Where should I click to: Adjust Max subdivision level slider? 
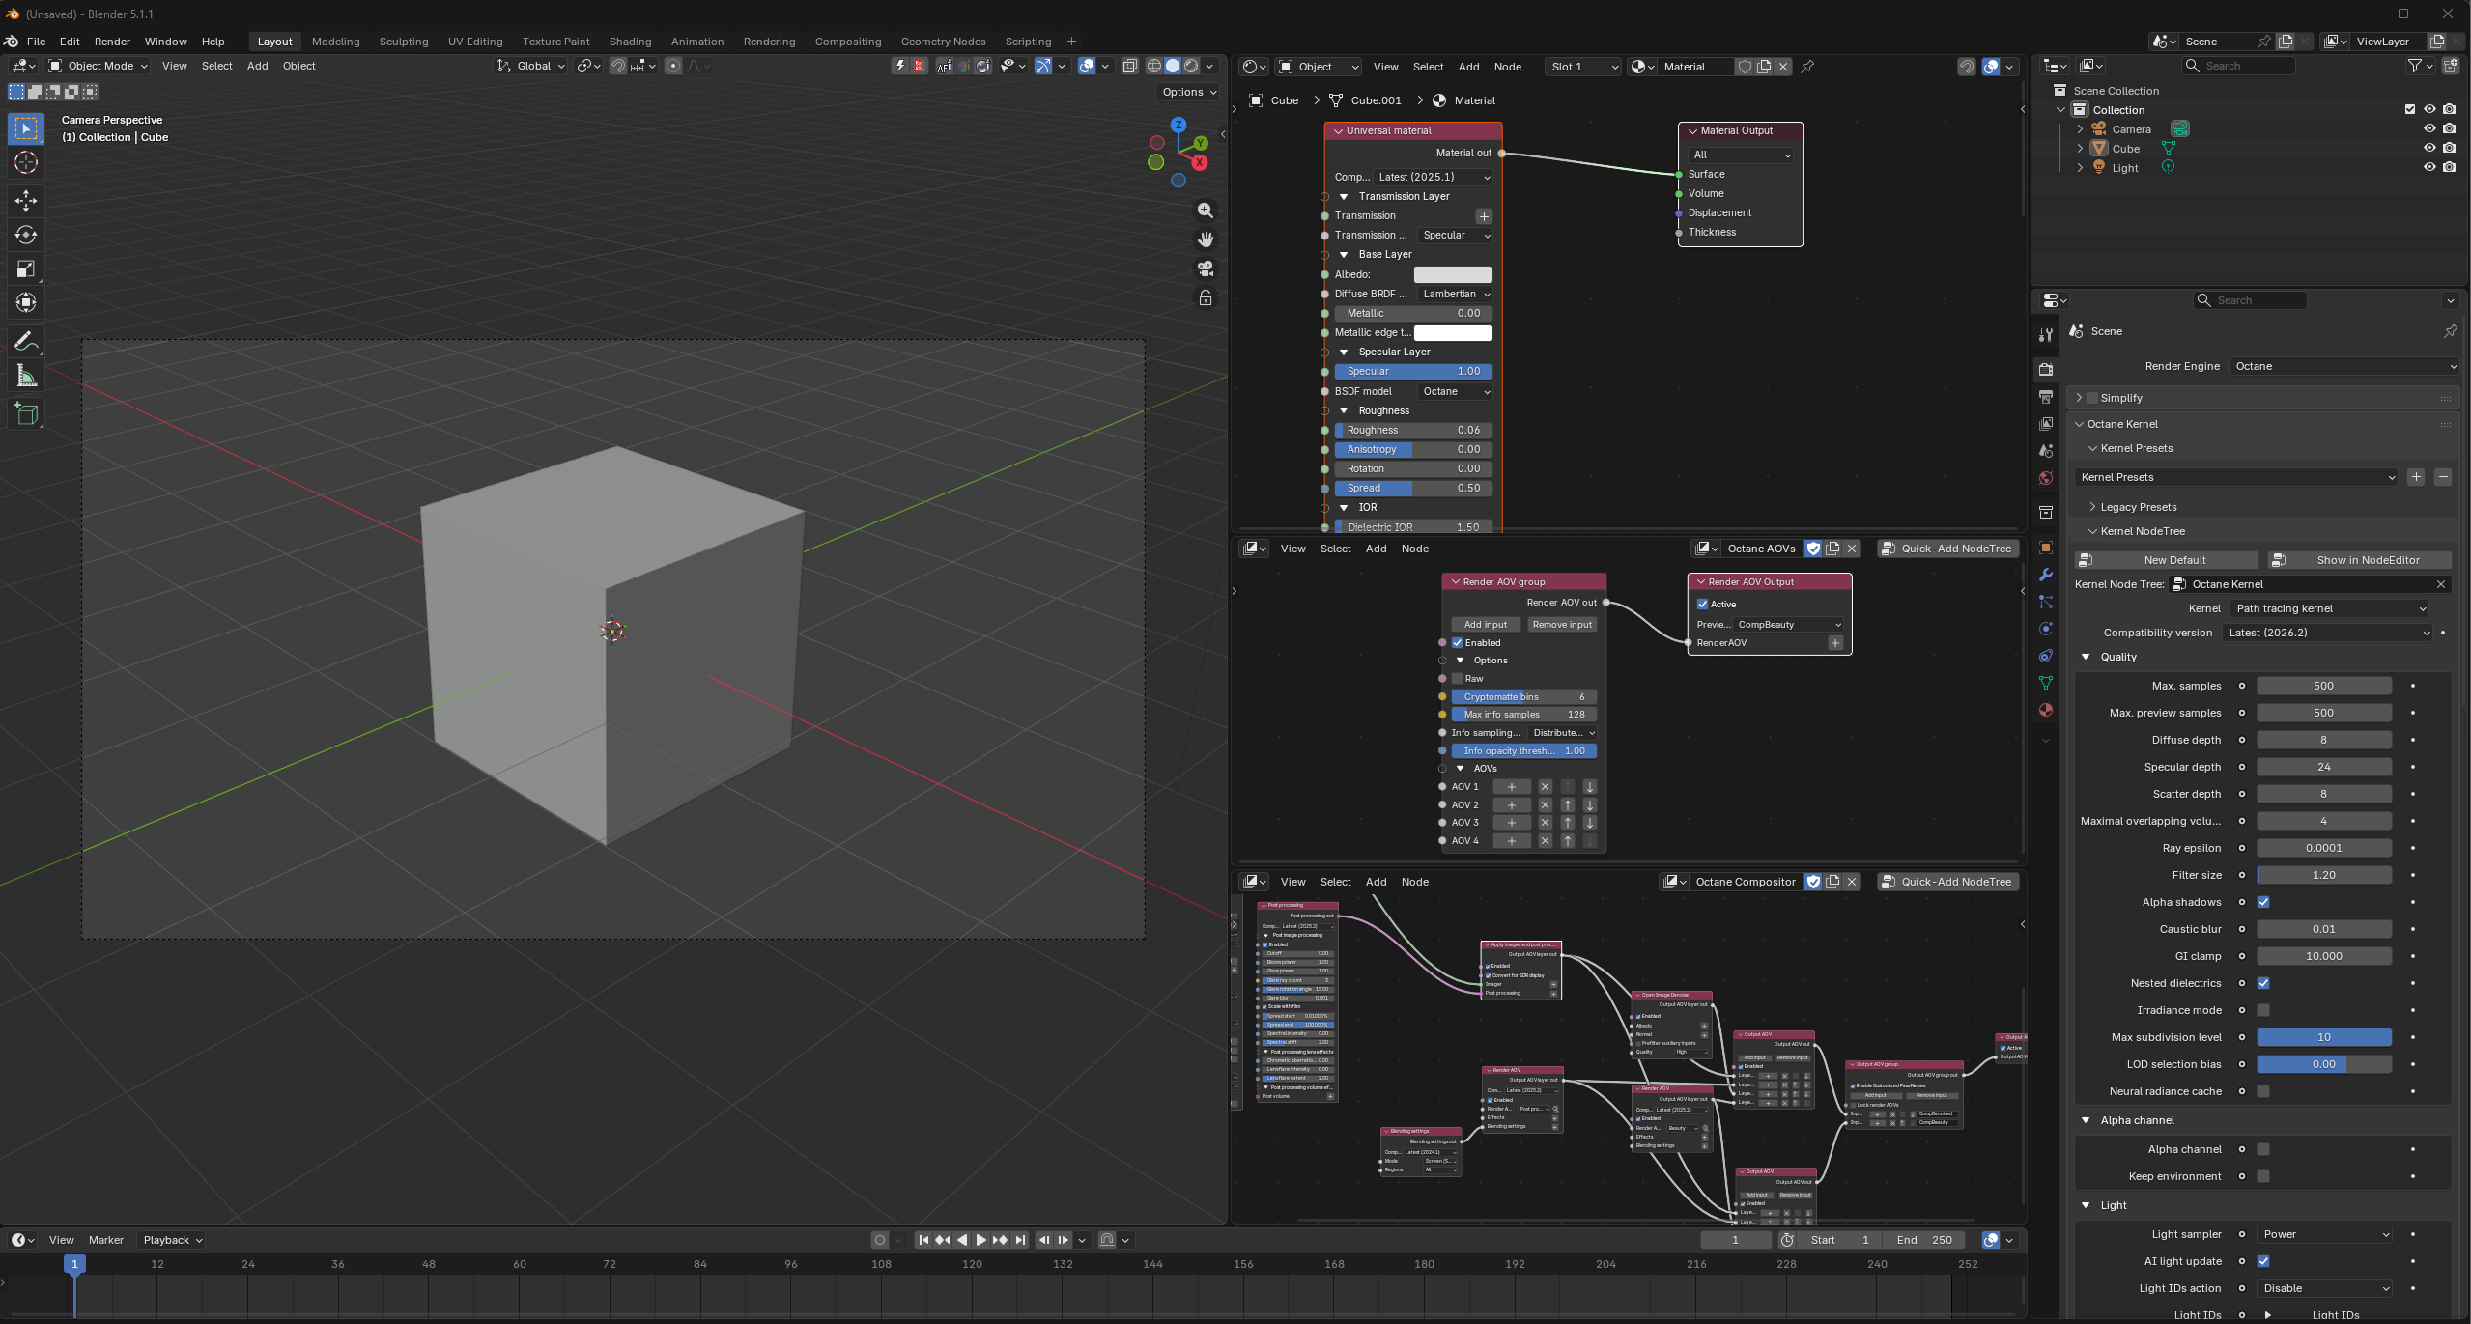click(2324, 1037)
